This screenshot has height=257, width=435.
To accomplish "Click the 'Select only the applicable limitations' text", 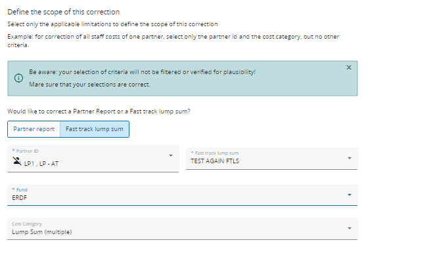I will [112, 24].
